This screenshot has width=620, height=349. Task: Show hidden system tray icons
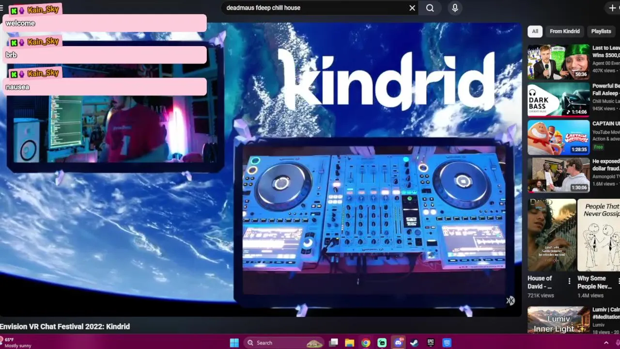606,343
